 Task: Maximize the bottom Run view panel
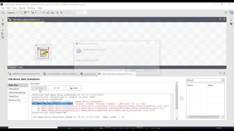tap(224, 73)
